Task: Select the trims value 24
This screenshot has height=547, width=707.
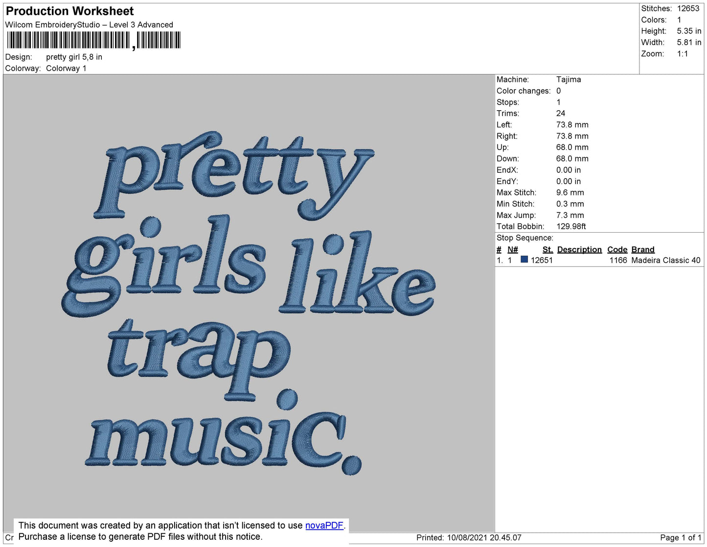Action: [x=561, y=113]
